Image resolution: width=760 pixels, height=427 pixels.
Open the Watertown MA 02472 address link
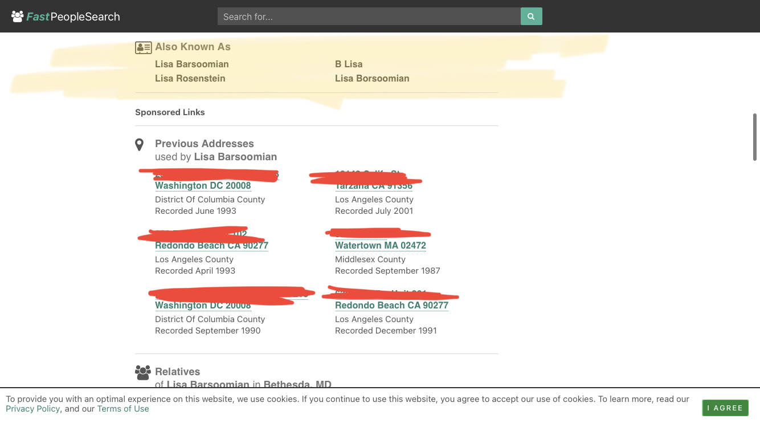(x=381, y=245)
